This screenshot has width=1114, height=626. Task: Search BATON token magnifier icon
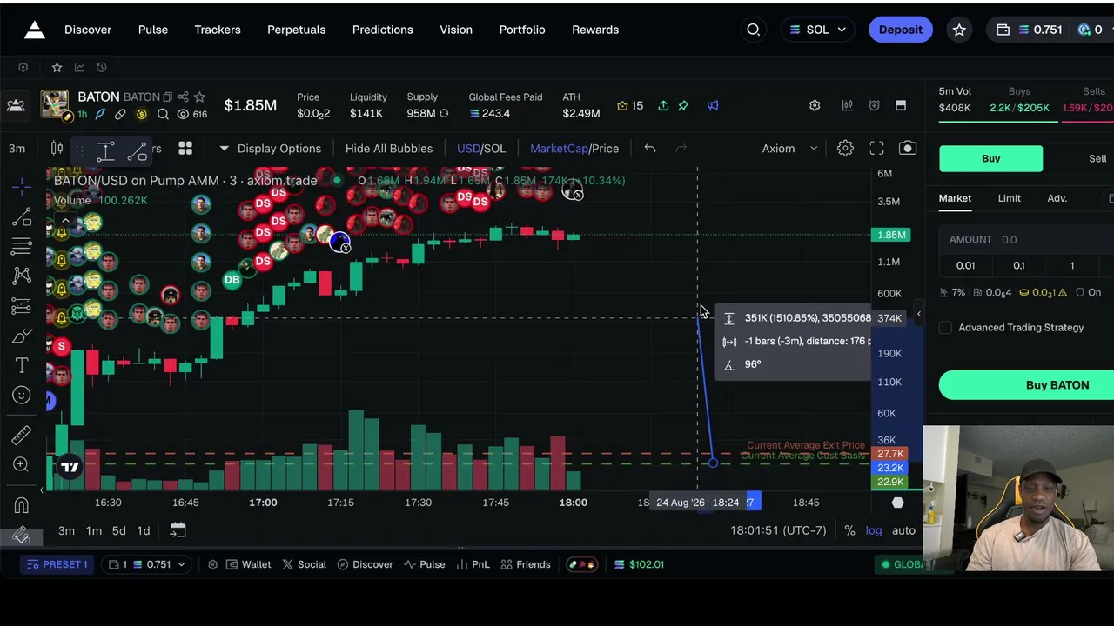163,114
